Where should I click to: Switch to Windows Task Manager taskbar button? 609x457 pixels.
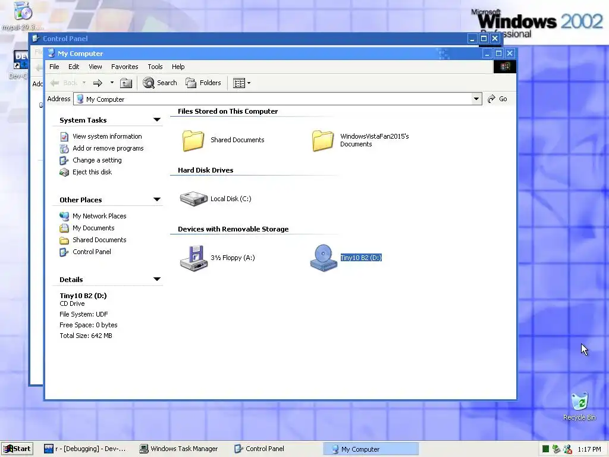[179, 449]
